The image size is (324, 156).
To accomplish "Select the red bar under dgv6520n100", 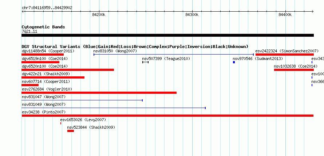I will click(x=68, y=70).
